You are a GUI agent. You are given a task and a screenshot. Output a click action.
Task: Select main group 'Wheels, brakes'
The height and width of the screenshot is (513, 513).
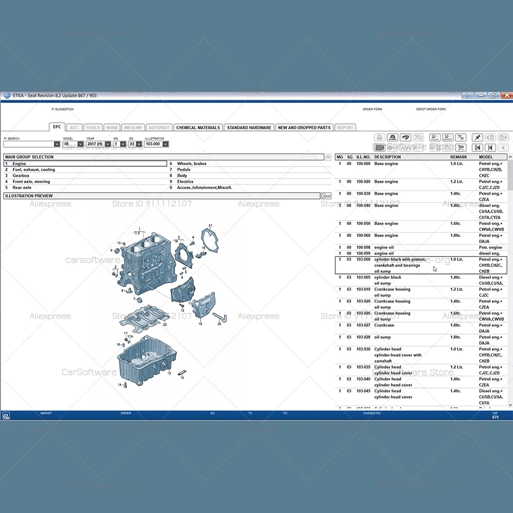click(x=250, y=164)
